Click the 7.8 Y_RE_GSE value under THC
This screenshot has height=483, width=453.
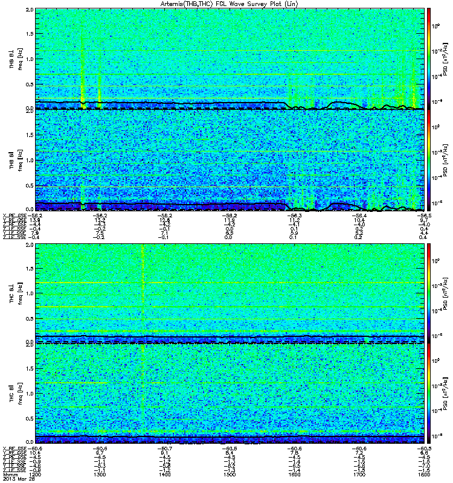pyautogui.click(x=294, y=453)
